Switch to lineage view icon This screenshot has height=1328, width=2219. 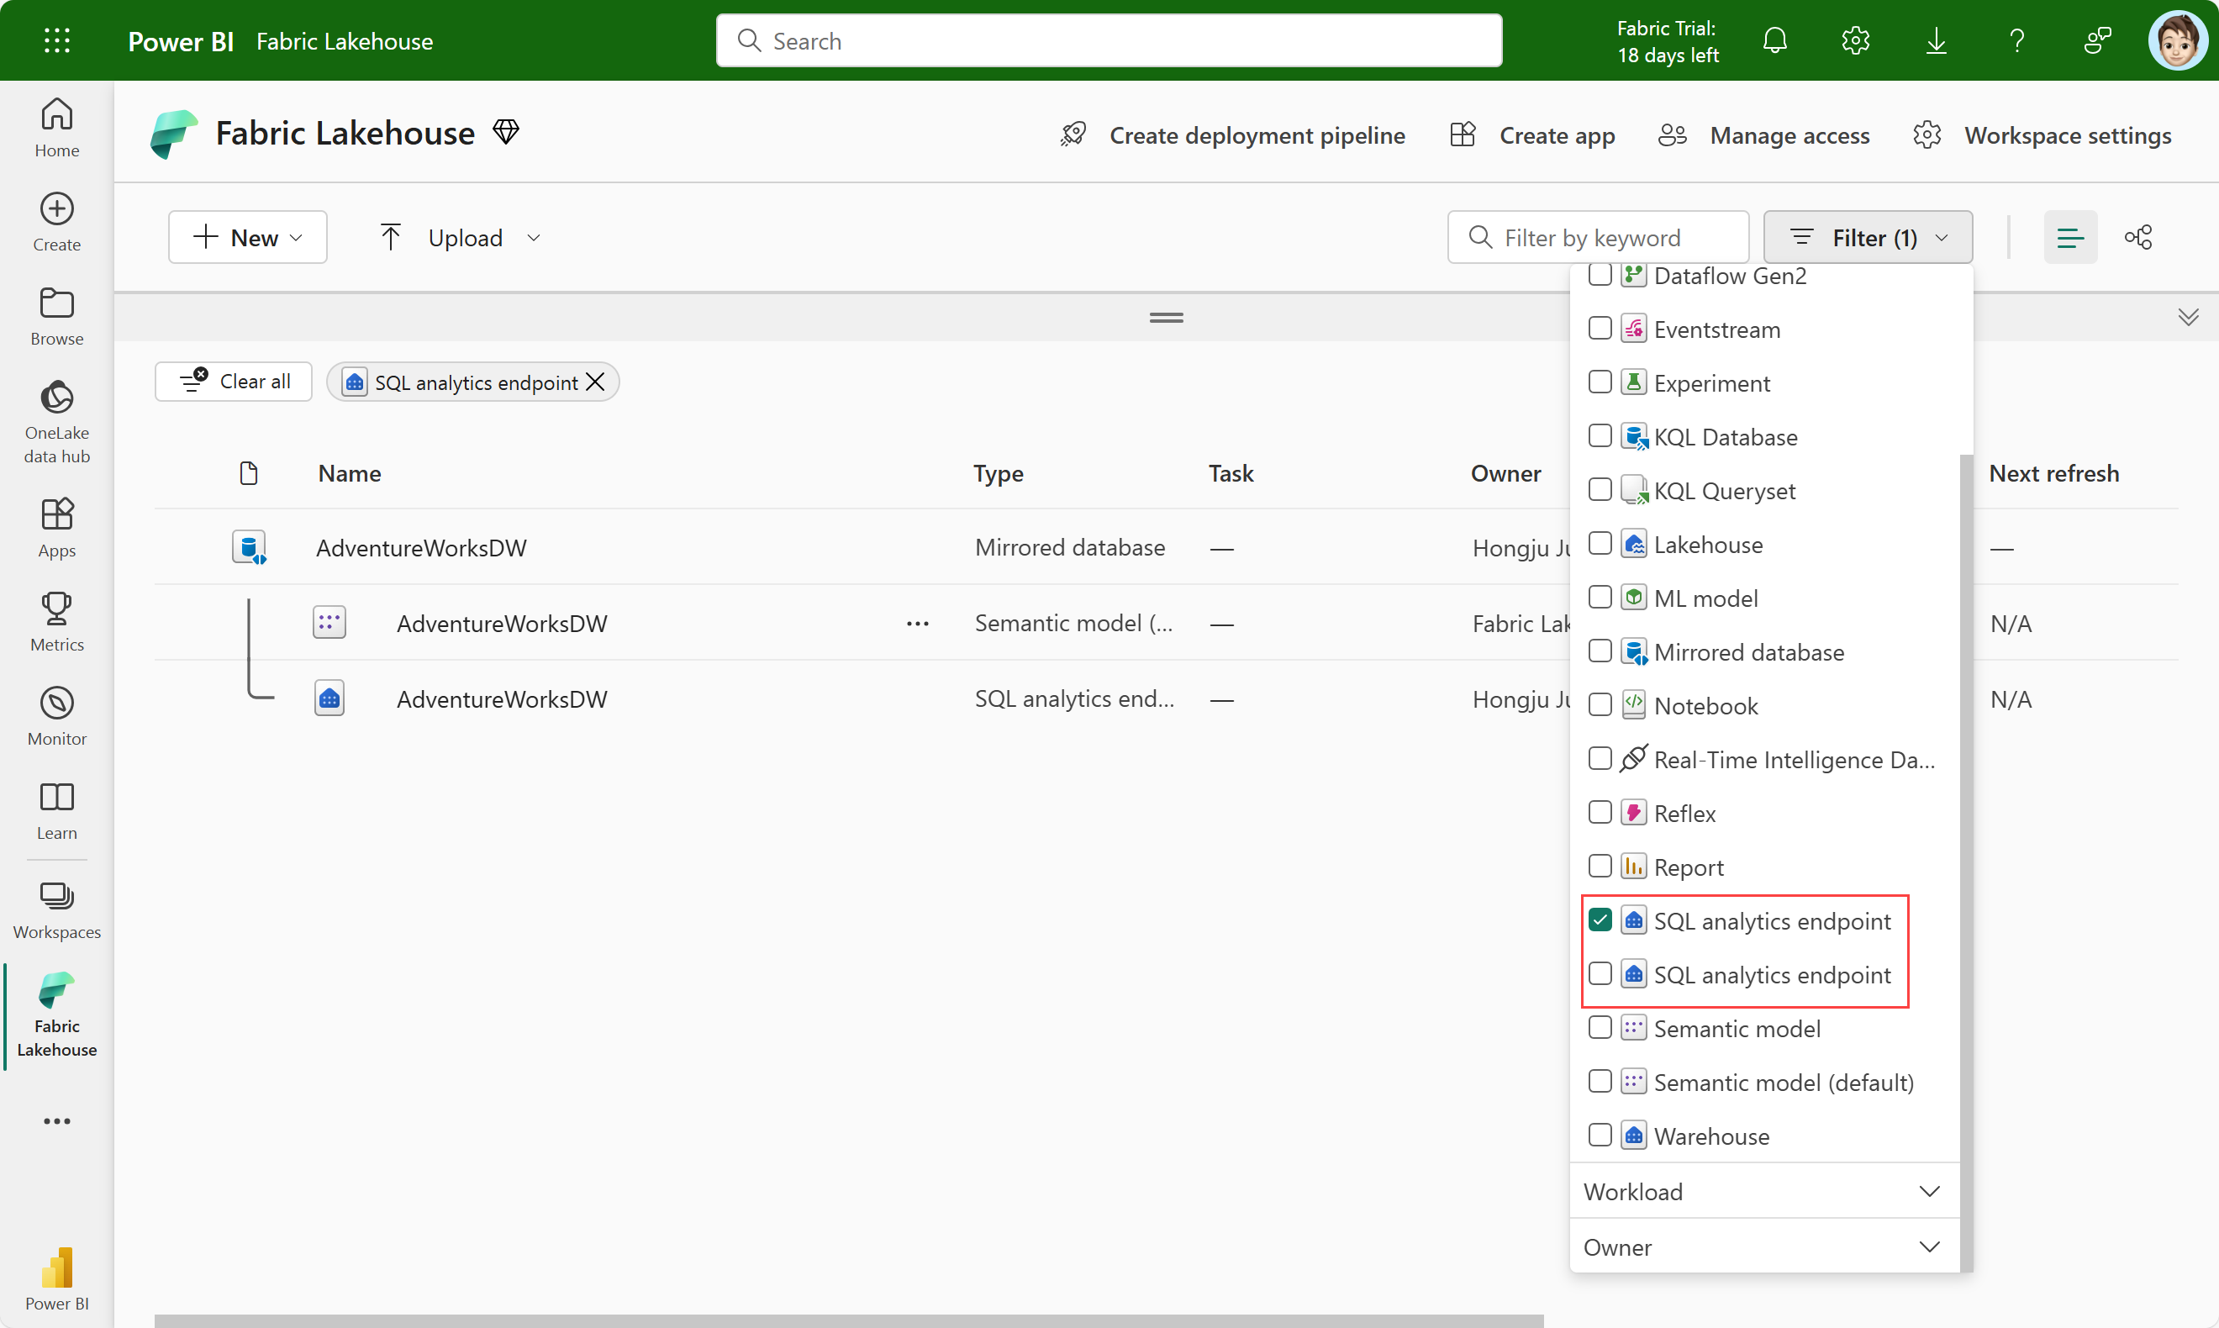coord(2138,237)
